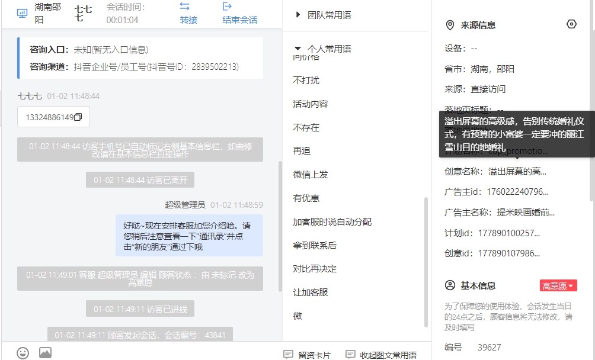Copy phone number 13324886149 via copy icon

78,117
